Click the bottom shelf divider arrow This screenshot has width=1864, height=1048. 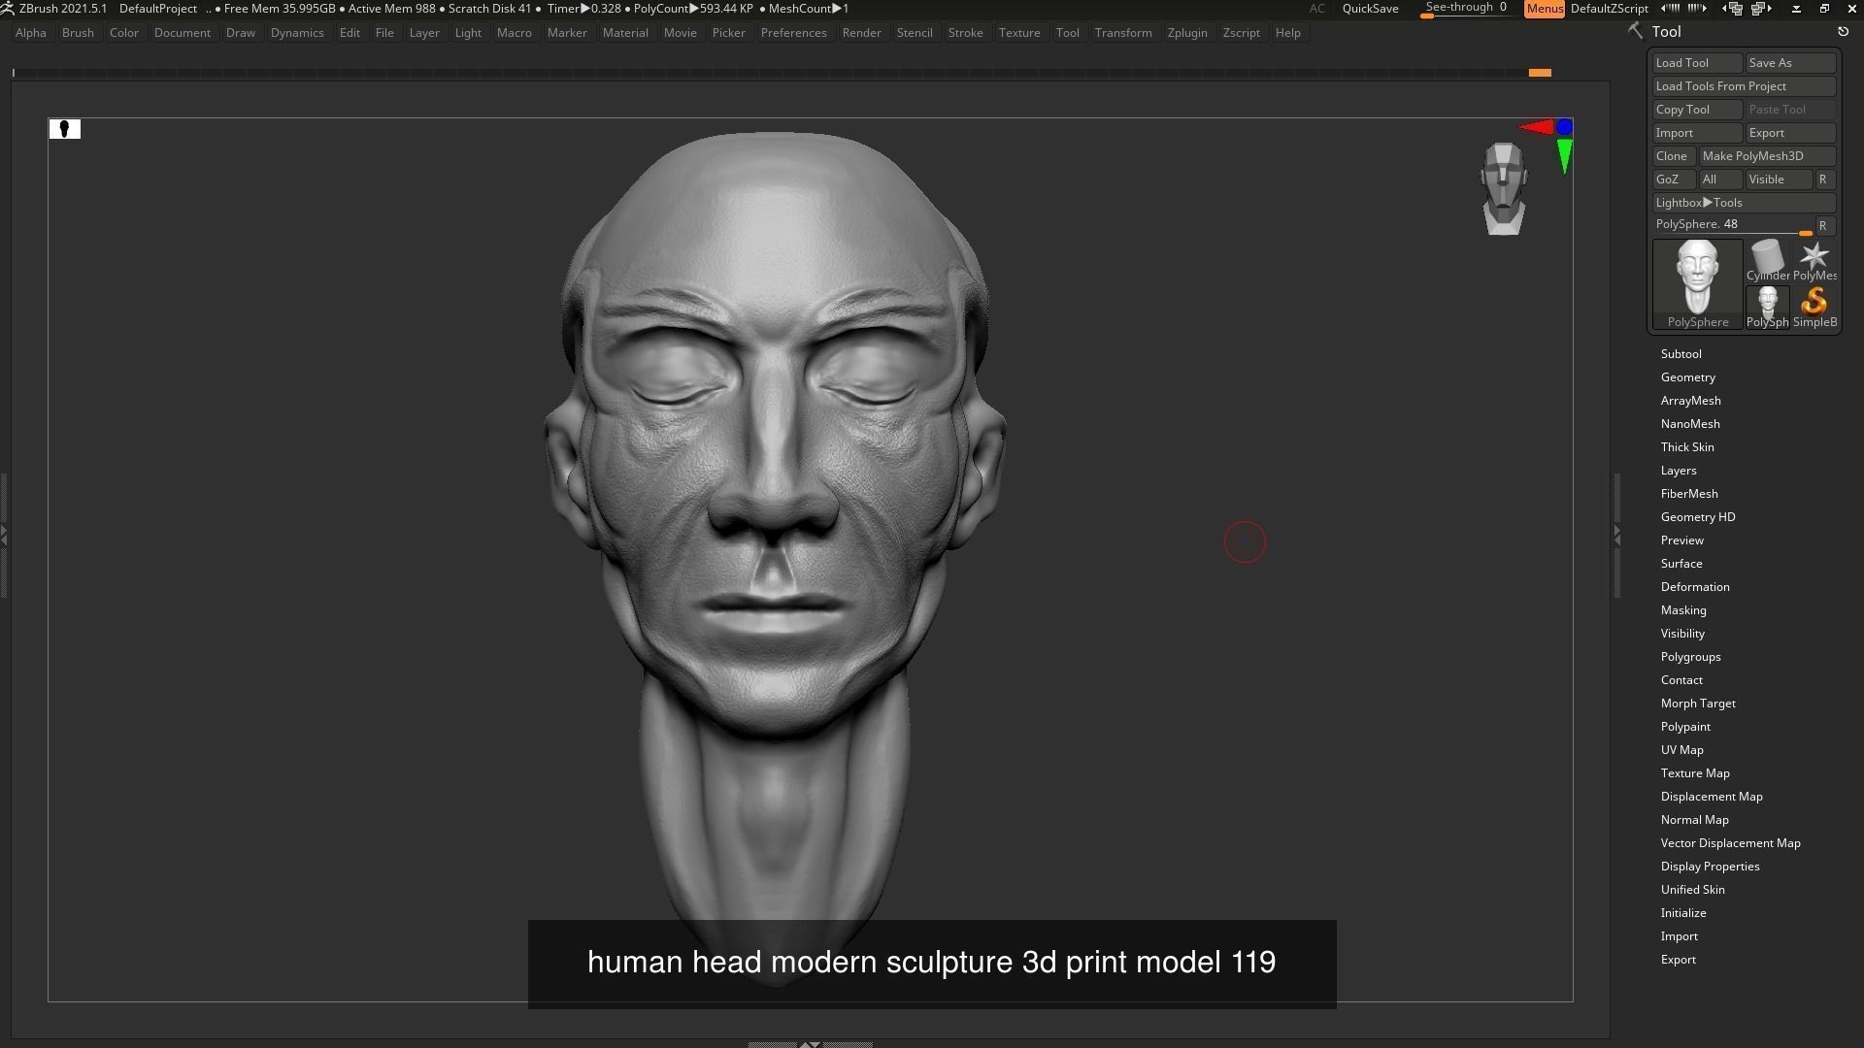(810, 1044)
